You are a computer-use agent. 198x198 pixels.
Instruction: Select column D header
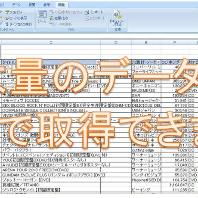[116, 43]
